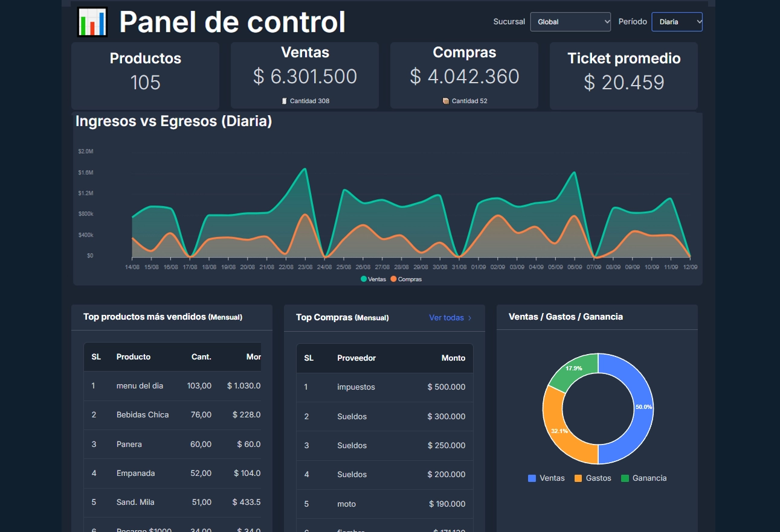Click the chevron arrow next to Ver todas

pos(470,318)
